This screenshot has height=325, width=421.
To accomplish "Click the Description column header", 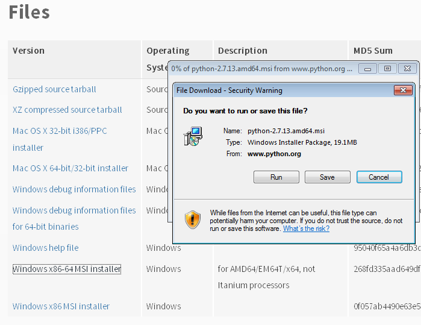I will (x=243, y=51).
